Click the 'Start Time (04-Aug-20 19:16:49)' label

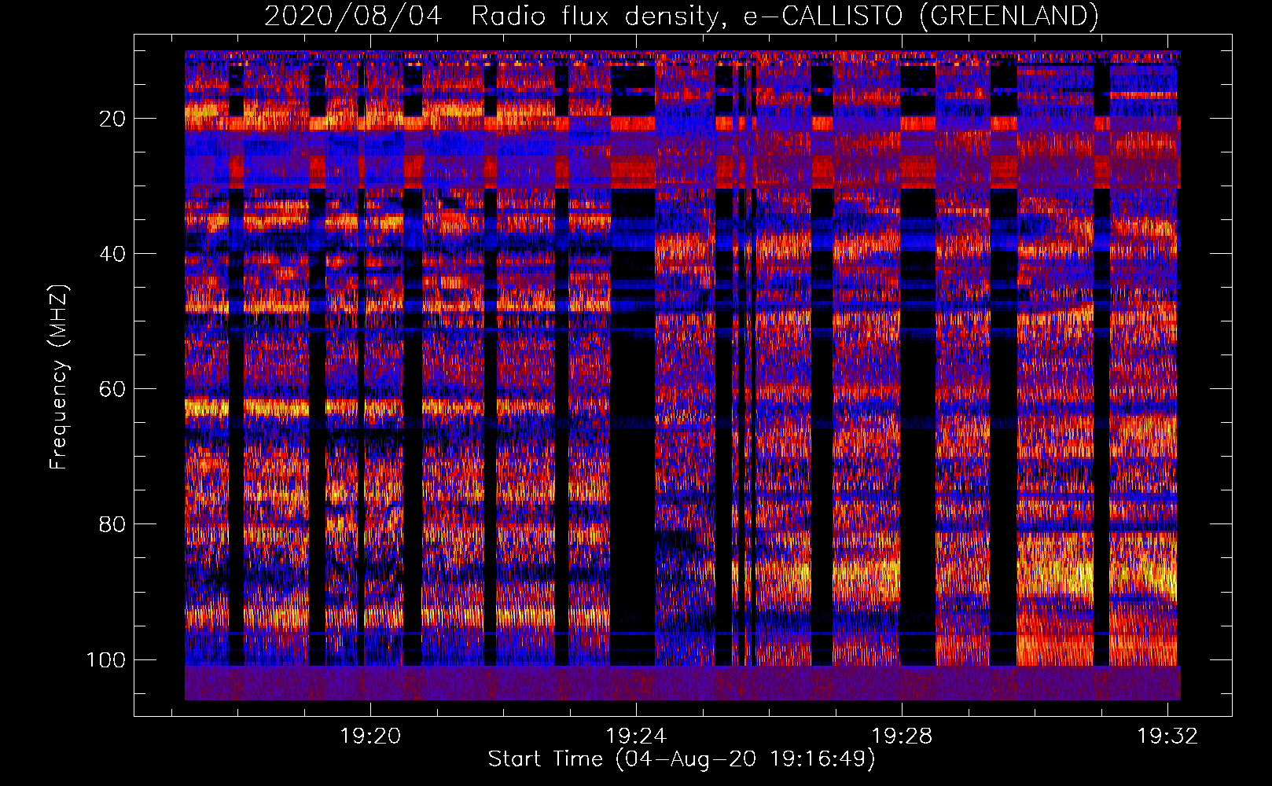click(682, 759)
